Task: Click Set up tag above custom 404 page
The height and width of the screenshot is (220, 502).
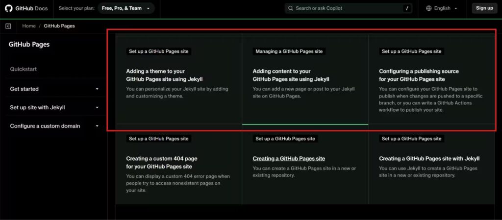Action: (159, 139)
